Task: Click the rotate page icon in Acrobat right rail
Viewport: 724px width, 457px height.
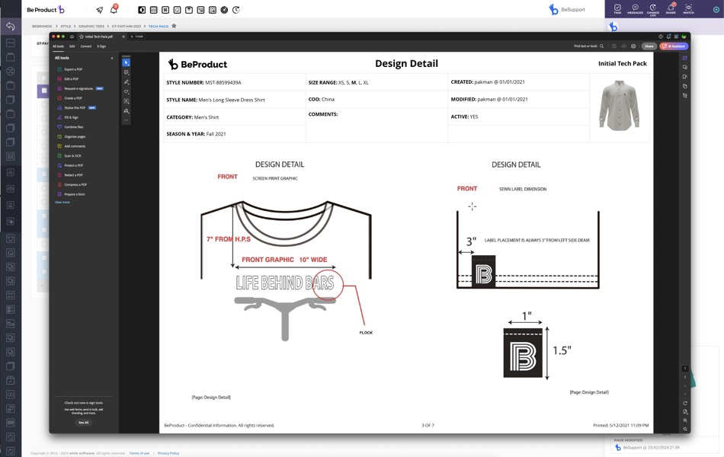Action: [x=685, y=403]
